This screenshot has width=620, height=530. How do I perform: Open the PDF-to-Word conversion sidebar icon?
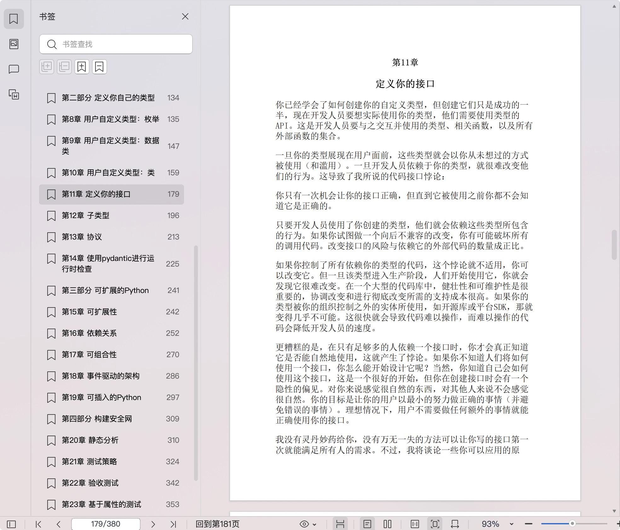point(14,94)
